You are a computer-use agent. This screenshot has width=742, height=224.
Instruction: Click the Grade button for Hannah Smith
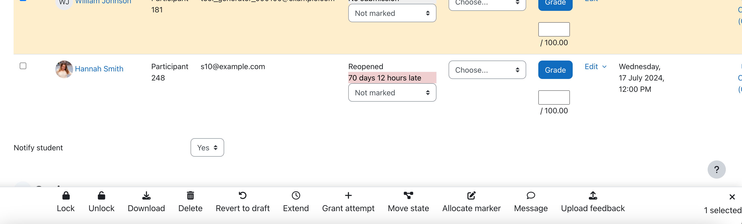pos(555,70)
